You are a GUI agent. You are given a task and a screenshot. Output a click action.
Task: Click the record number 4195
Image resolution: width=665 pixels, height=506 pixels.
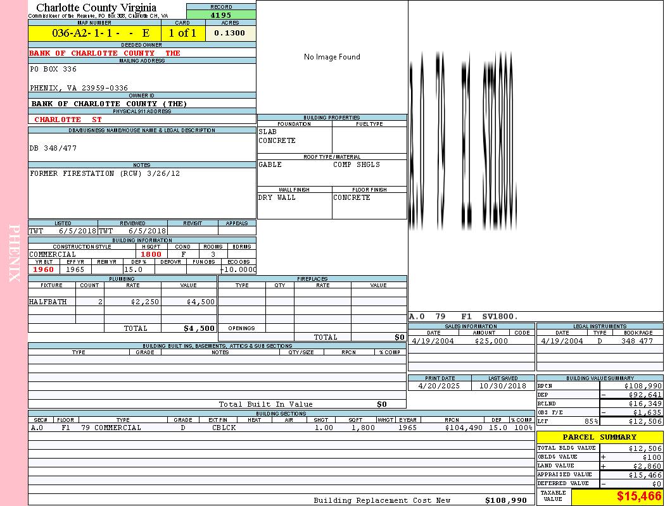point(221,15)
